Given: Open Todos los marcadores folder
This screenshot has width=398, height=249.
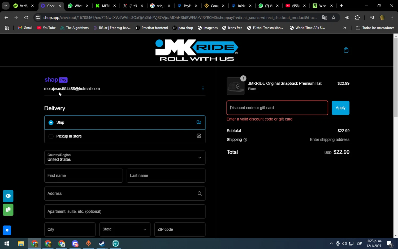Looking at the screenshot, I should [x=375, y=28].
